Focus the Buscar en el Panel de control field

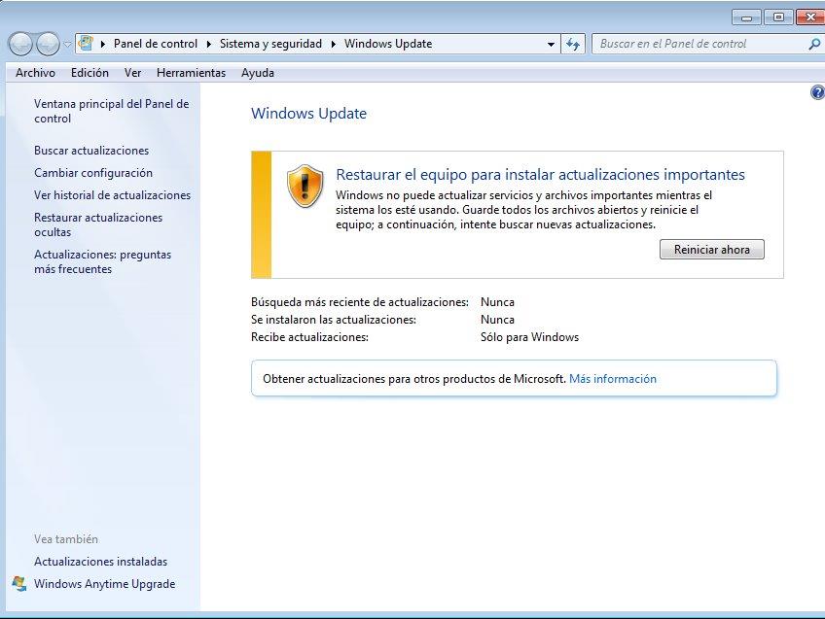pyautogui.click(x=699, y=44)
